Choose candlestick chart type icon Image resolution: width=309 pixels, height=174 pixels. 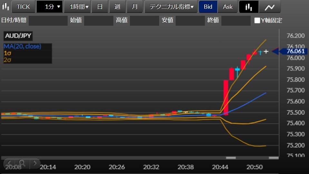pyautogui.click(x=249, y=7)
